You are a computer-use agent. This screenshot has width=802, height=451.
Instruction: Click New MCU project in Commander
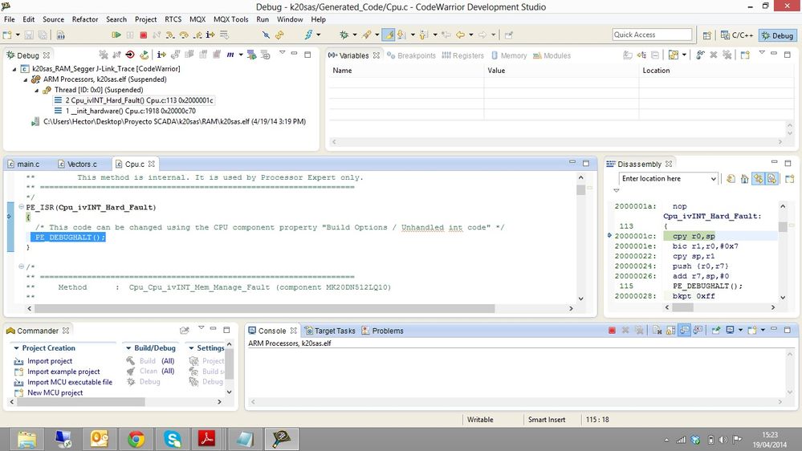pyautogui.click(x=55, y=392)
